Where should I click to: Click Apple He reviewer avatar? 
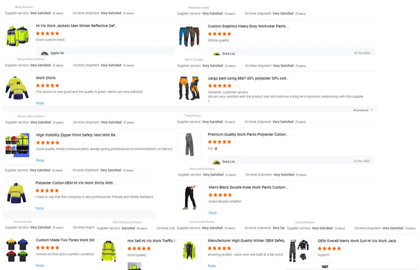coord(45,54)
